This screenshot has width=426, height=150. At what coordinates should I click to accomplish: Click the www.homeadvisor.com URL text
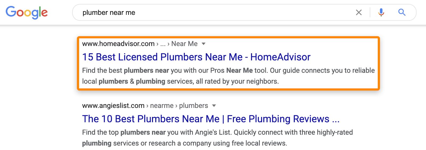(118, 44)
